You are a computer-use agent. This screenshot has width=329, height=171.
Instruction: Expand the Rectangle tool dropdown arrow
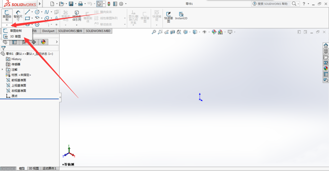pyautogui.click(x=32, y=18)
